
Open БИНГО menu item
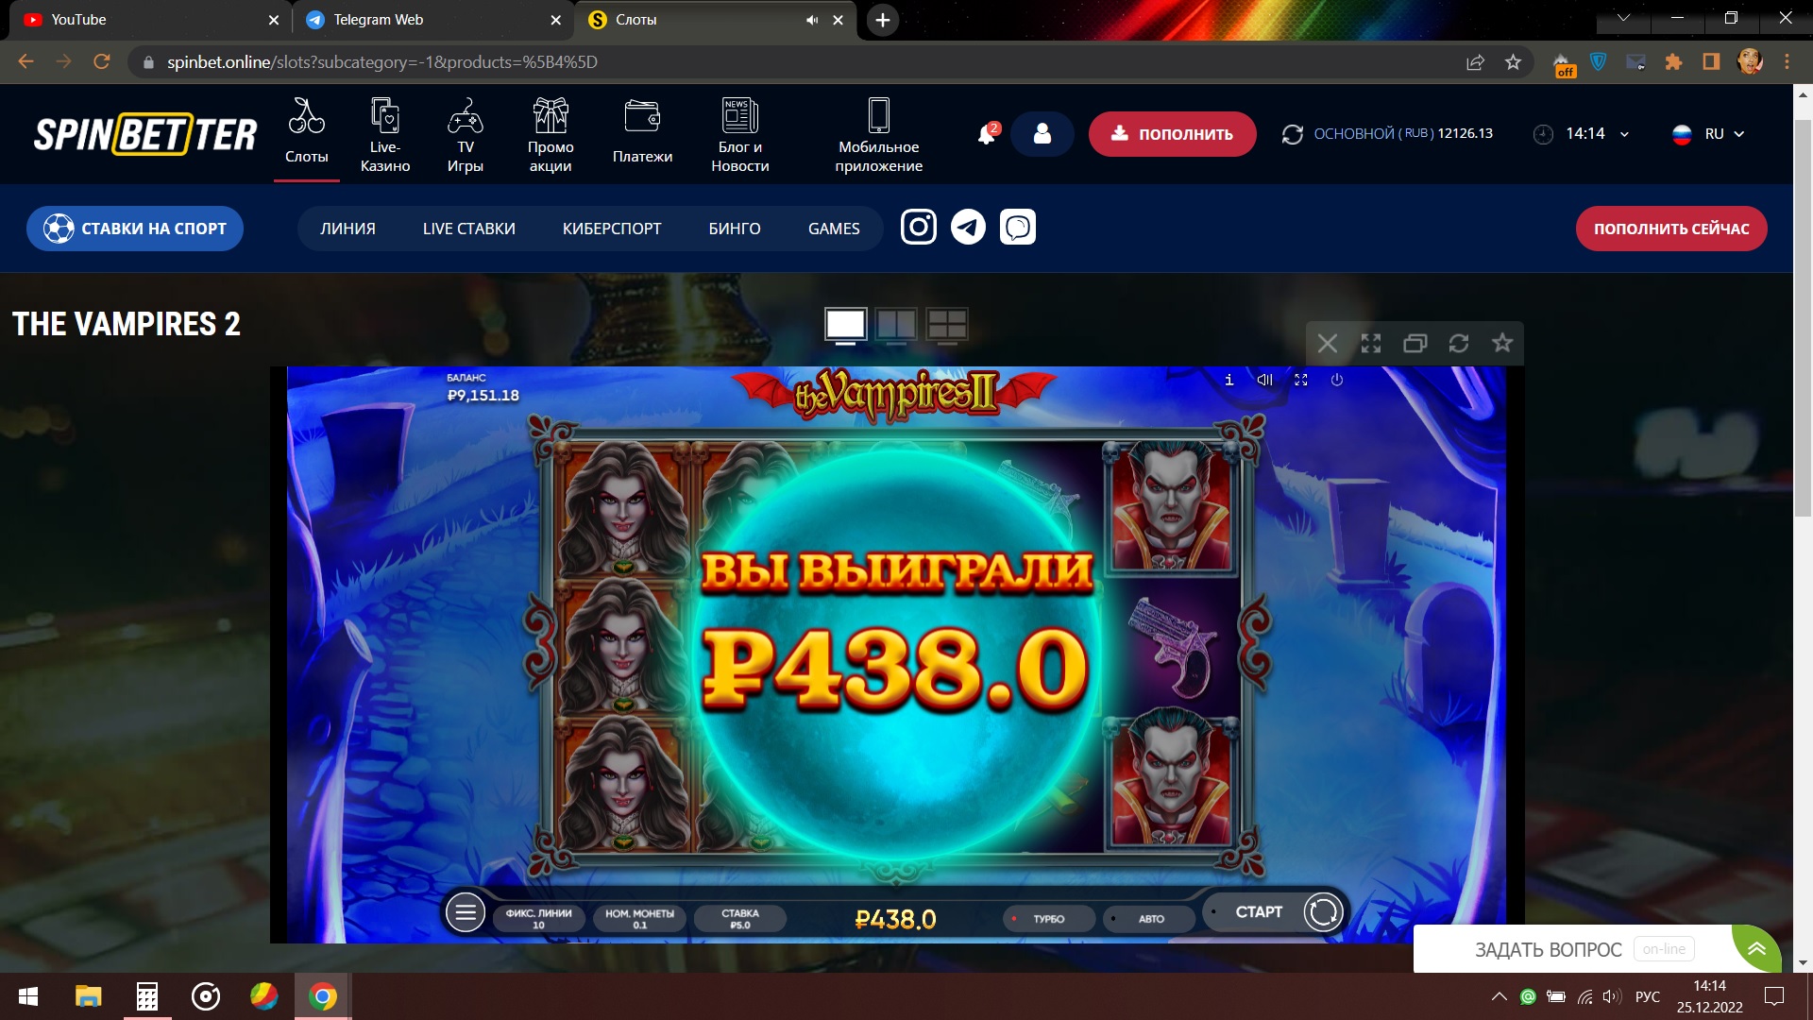pyautogui.click(x=735, y=229)
